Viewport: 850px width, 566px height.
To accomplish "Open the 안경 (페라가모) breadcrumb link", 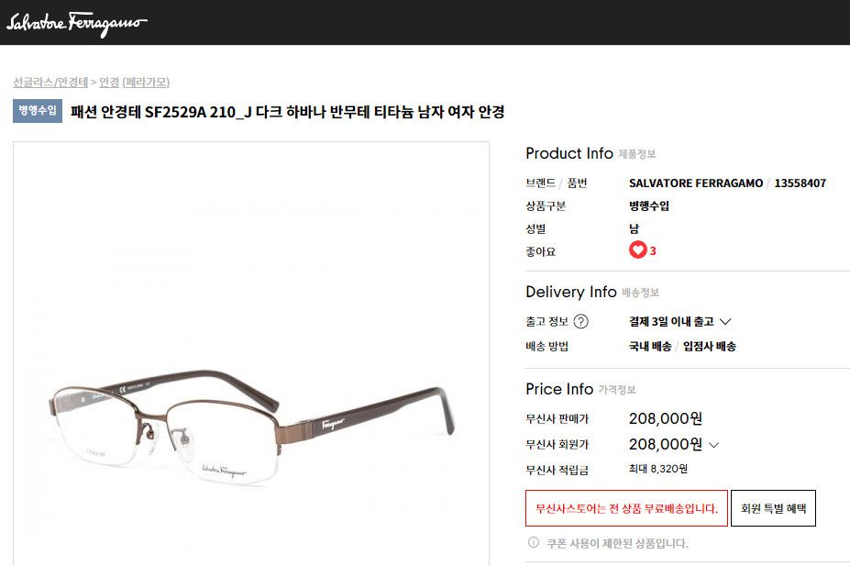I will pyautogui.click(x=135, y=83).
